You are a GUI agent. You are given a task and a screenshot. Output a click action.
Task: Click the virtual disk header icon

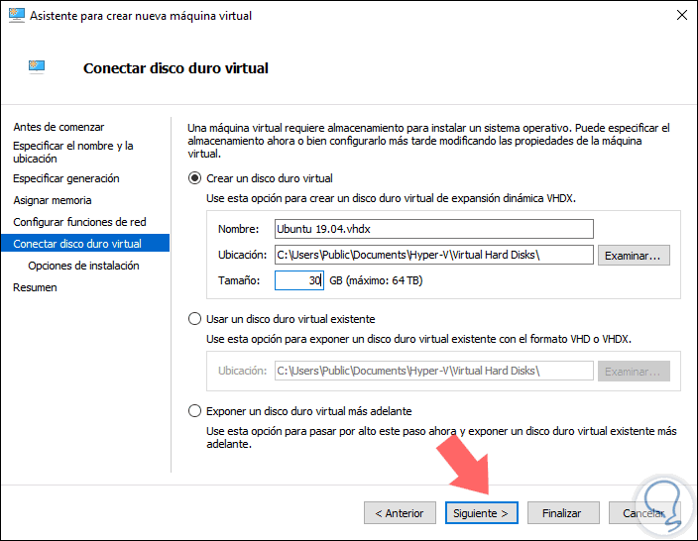[x=37, y=67]
